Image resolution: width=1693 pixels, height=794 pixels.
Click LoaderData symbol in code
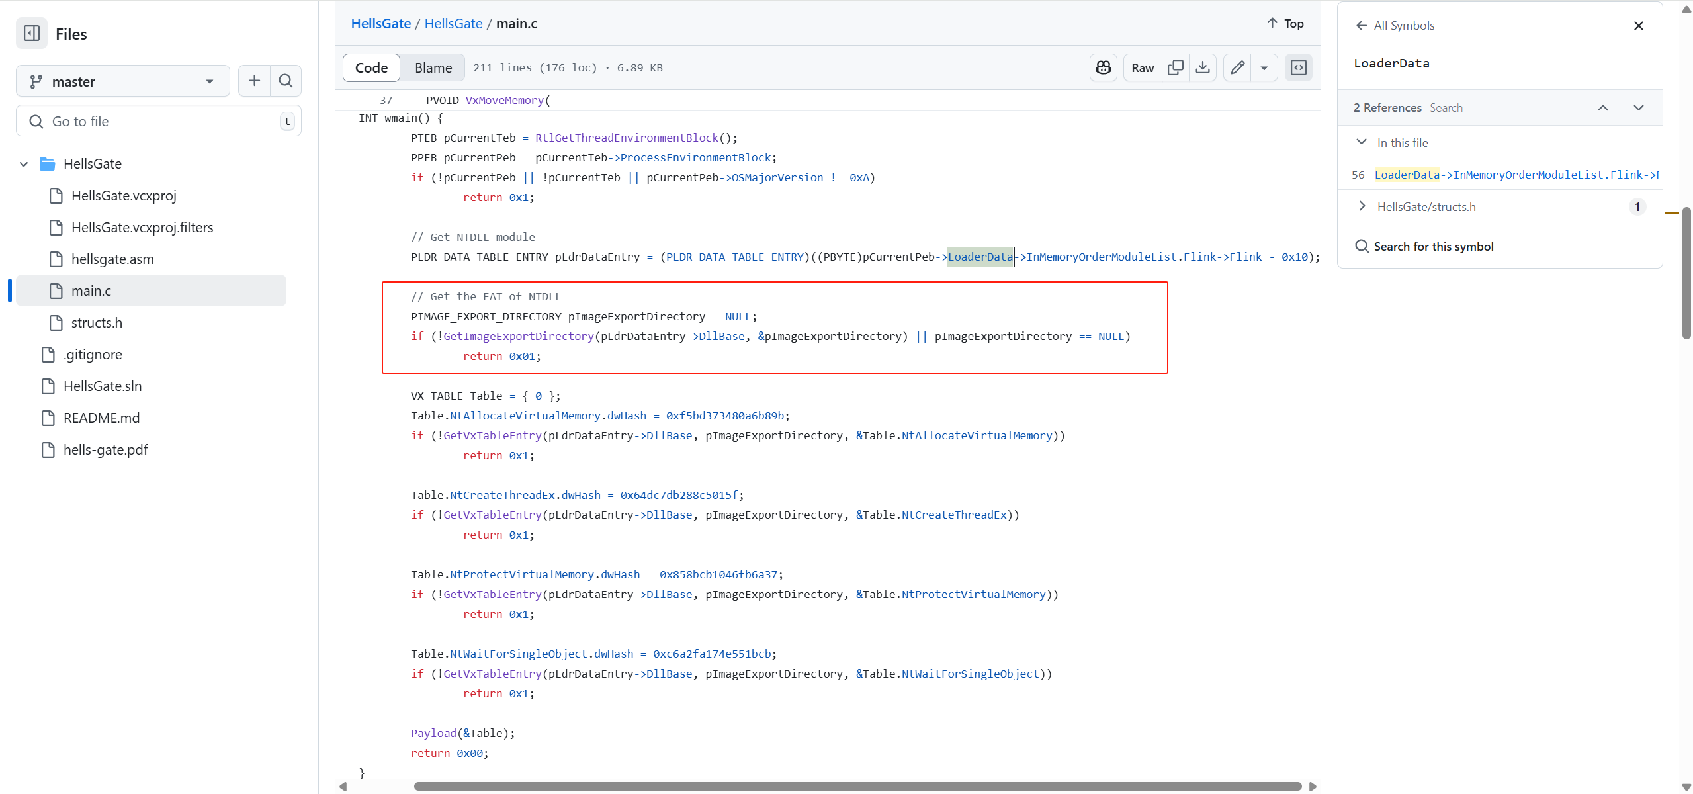(980, 257)
